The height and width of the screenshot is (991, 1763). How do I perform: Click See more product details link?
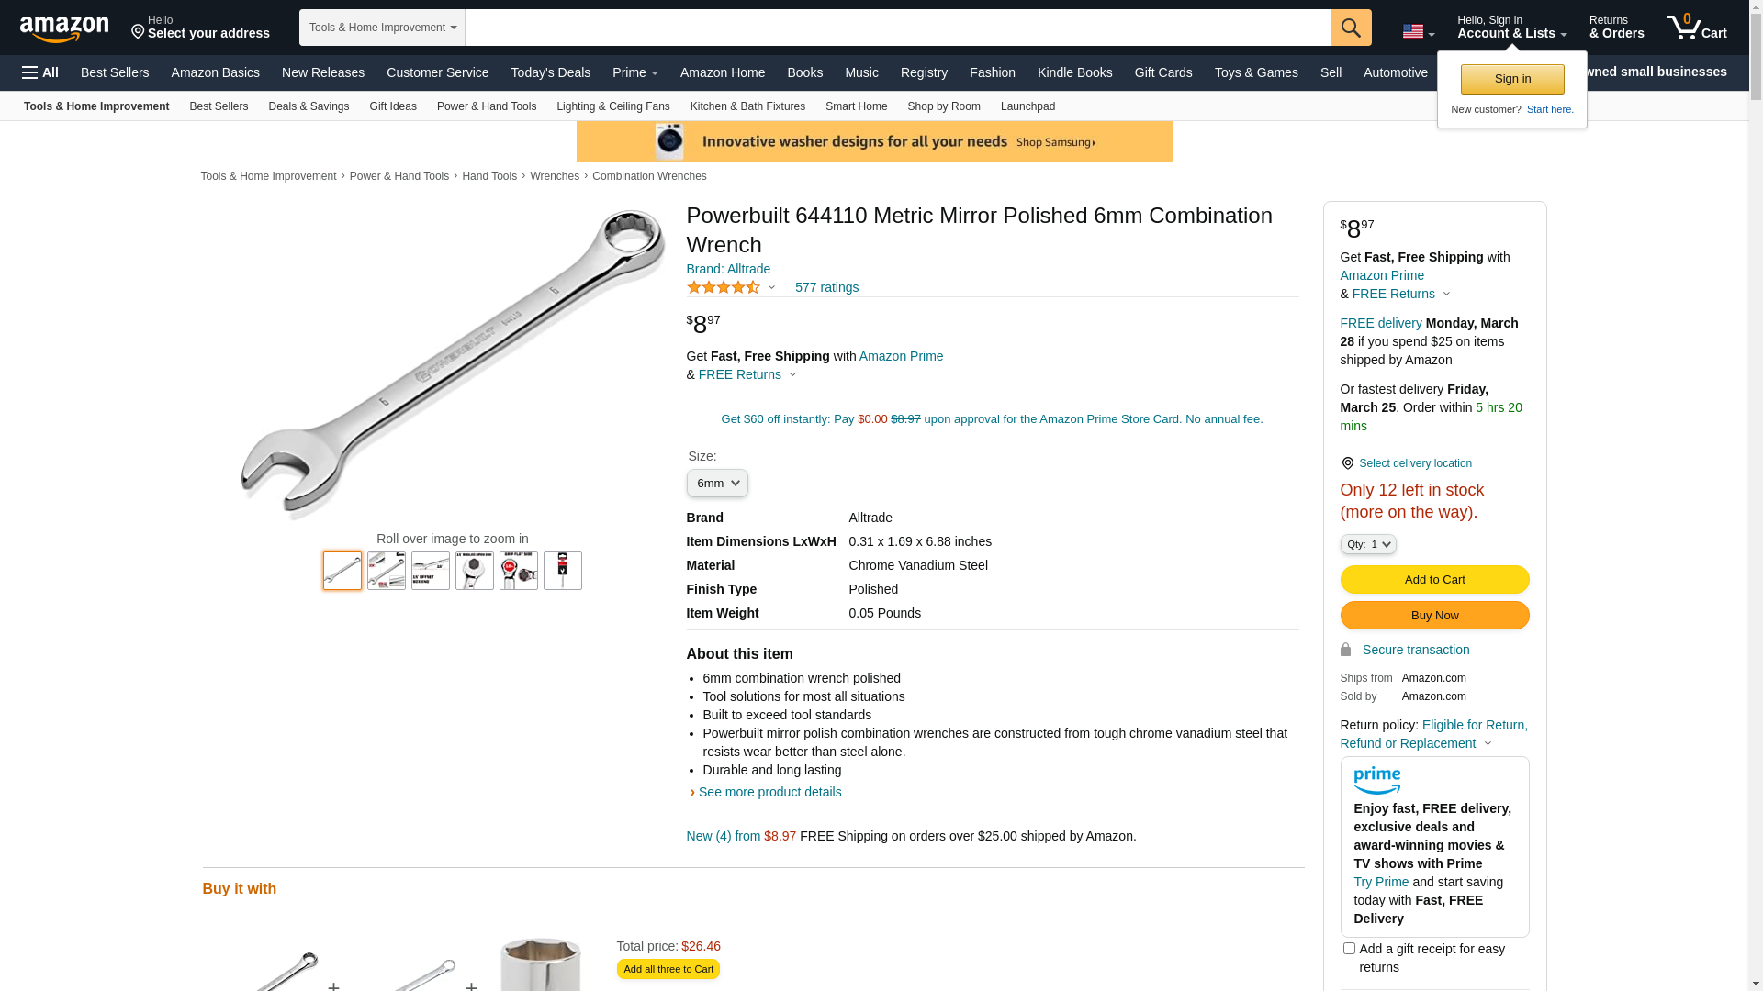769,792
